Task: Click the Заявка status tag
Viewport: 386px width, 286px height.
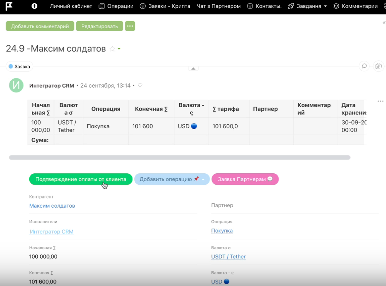Action: [x=20, y=66]
